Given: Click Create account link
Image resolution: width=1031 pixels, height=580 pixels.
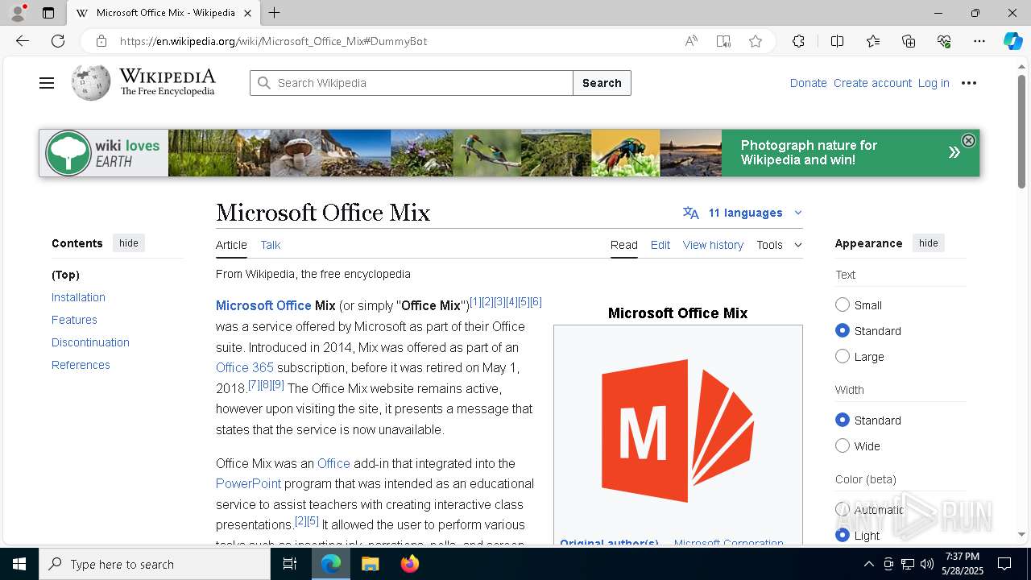Looking at the screenshot, I should pyautogui.click(x=872, y=83).
